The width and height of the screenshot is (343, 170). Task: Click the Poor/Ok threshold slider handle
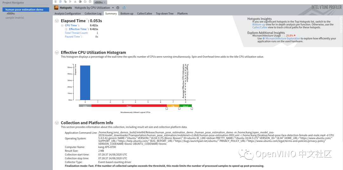pyautogui.click(x=167, y=108)
